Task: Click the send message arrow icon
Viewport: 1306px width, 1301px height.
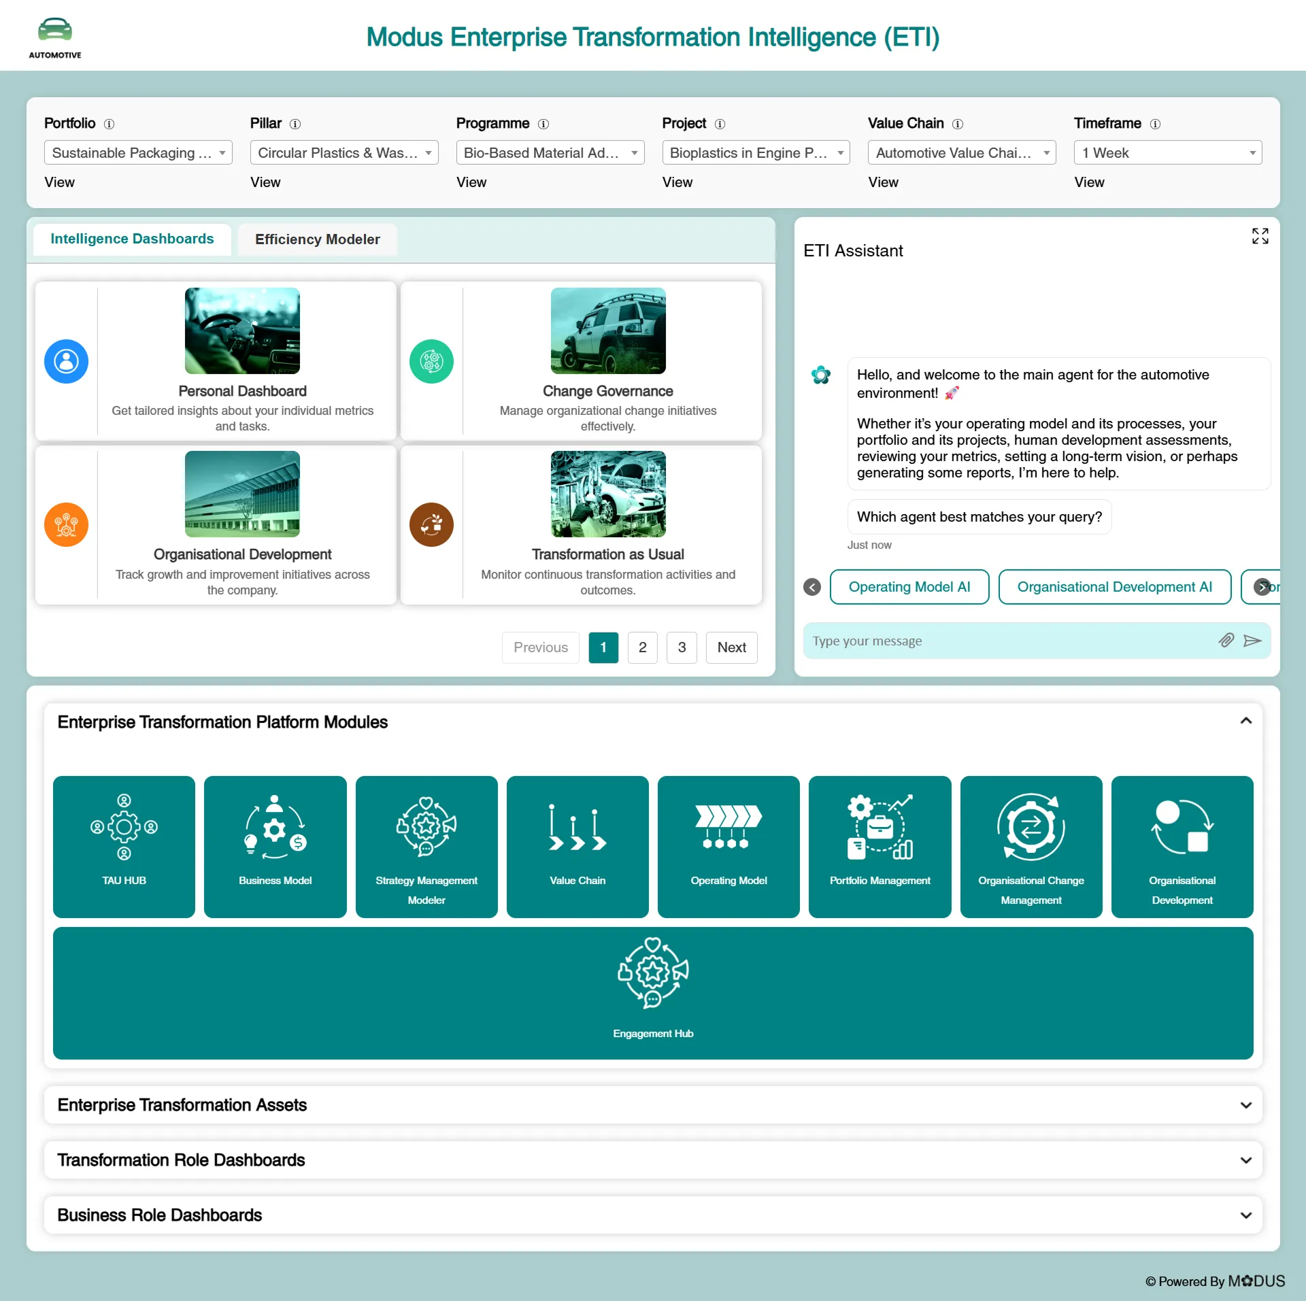Action: (1252, 641)
